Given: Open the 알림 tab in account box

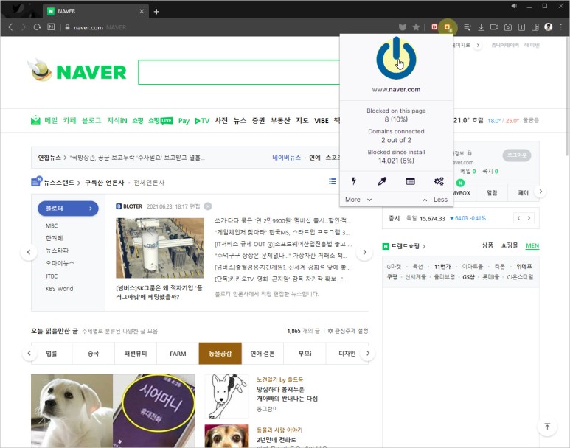Looking at the screenshot, I should (x=492, y=192).
